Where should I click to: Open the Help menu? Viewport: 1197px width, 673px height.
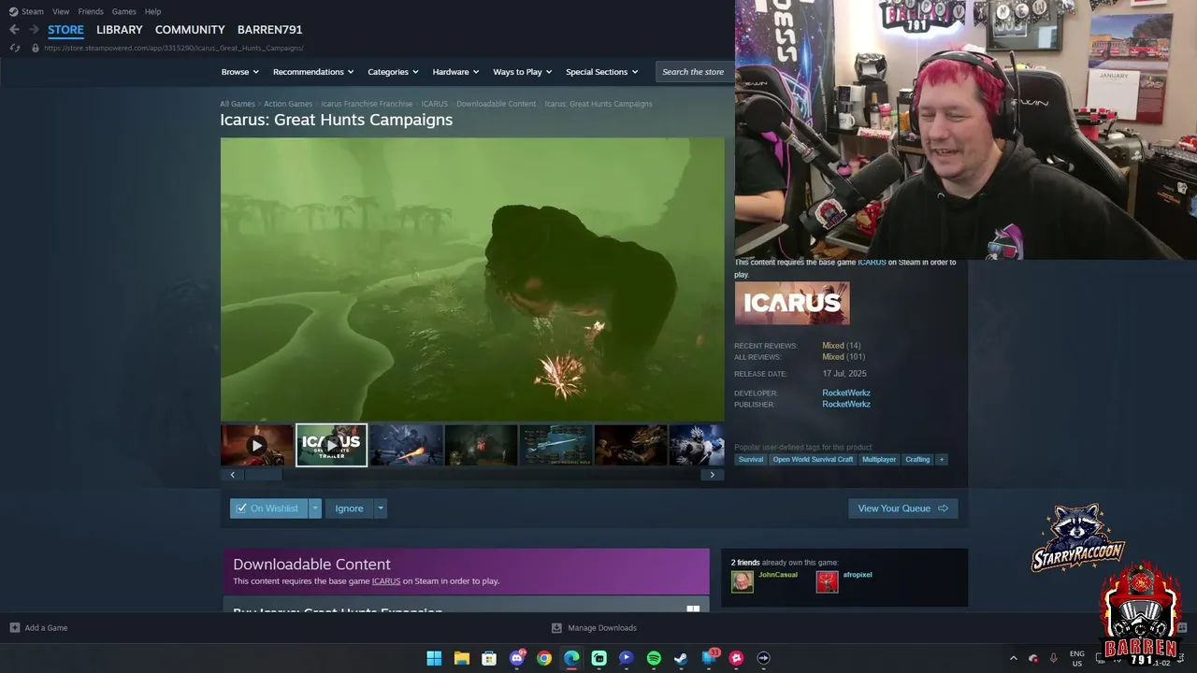152,11
